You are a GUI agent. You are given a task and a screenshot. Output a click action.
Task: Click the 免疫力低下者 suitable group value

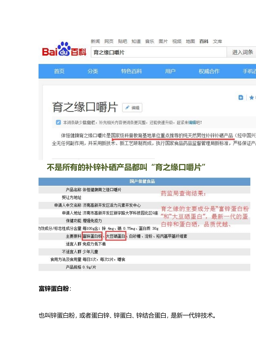94,244
